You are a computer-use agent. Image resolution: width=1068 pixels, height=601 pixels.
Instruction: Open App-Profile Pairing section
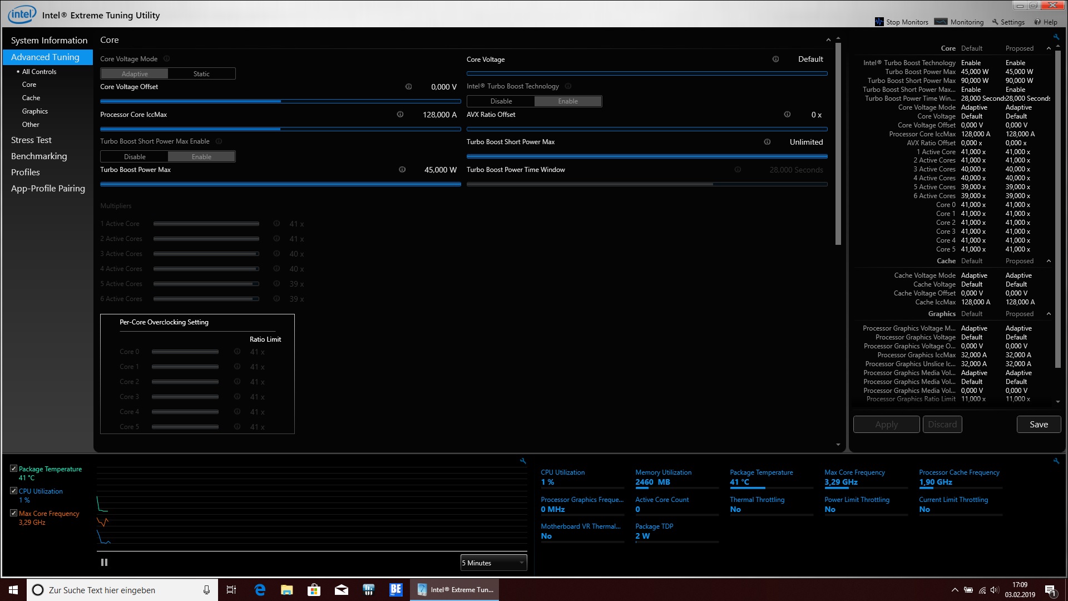click(x=48, y=188)
